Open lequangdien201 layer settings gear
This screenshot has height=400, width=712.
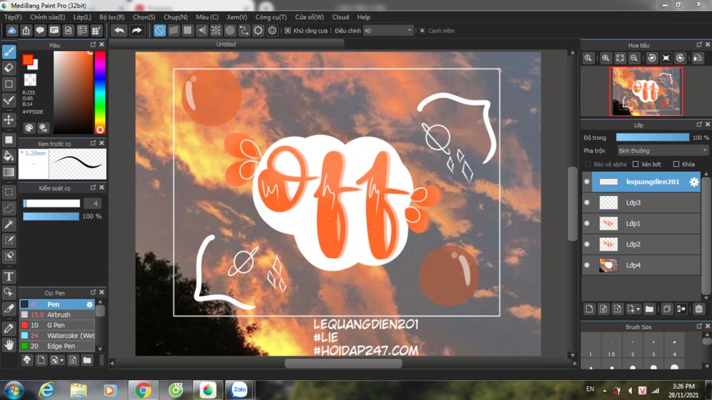(x=694, y=182)
